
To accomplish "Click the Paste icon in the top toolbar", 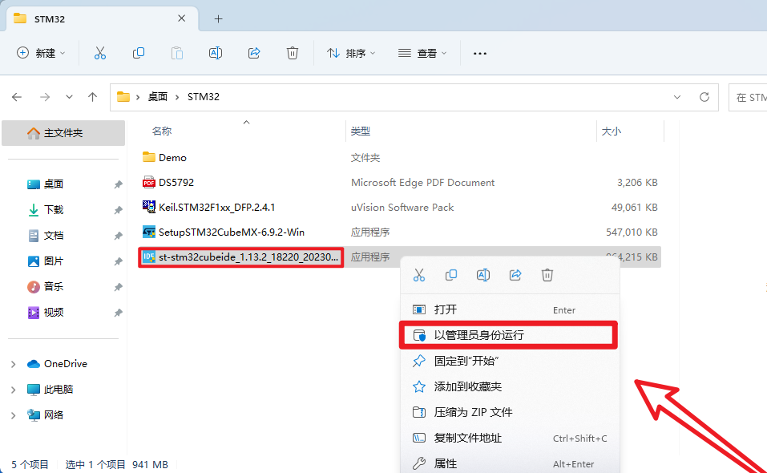I will pos(177,53).
